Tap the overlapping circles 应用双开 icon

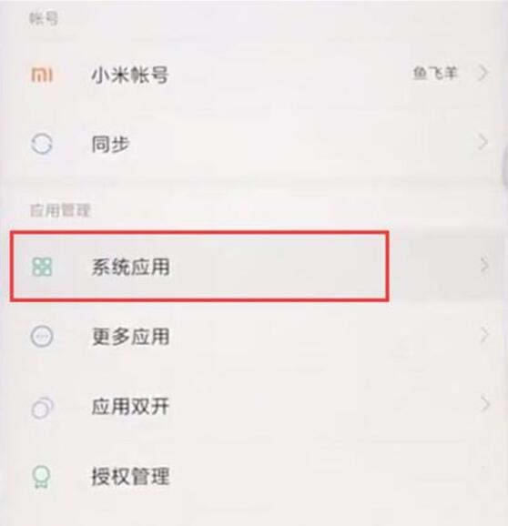42,408
